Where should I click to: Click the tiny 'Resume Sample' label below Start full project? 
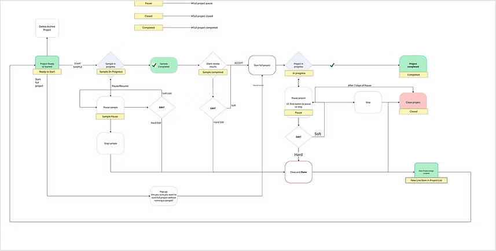[259, 86]
